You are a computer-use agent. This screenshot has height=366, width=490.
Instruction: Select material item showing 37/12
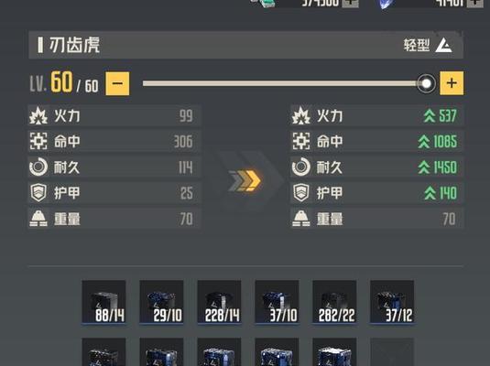point(392,302)
